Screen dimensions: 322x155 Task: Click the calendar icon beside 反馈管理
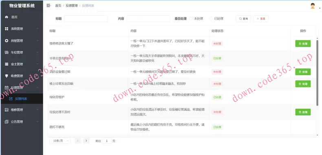[7, 88]
